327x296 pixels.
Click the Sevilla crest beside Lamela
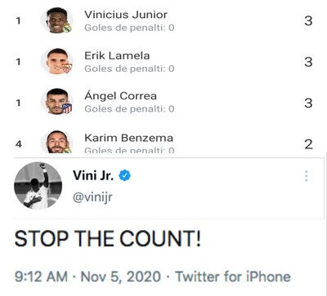67,68
